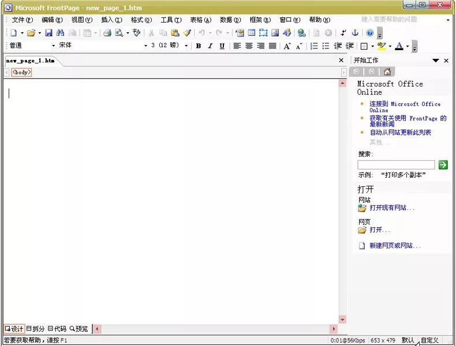Open the font color dropdown arrow

click(408, 46)
